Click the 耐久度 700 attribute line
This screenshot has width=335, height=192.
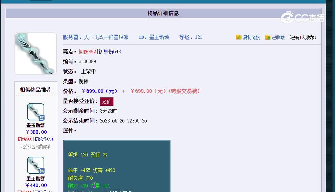point(80,178)
